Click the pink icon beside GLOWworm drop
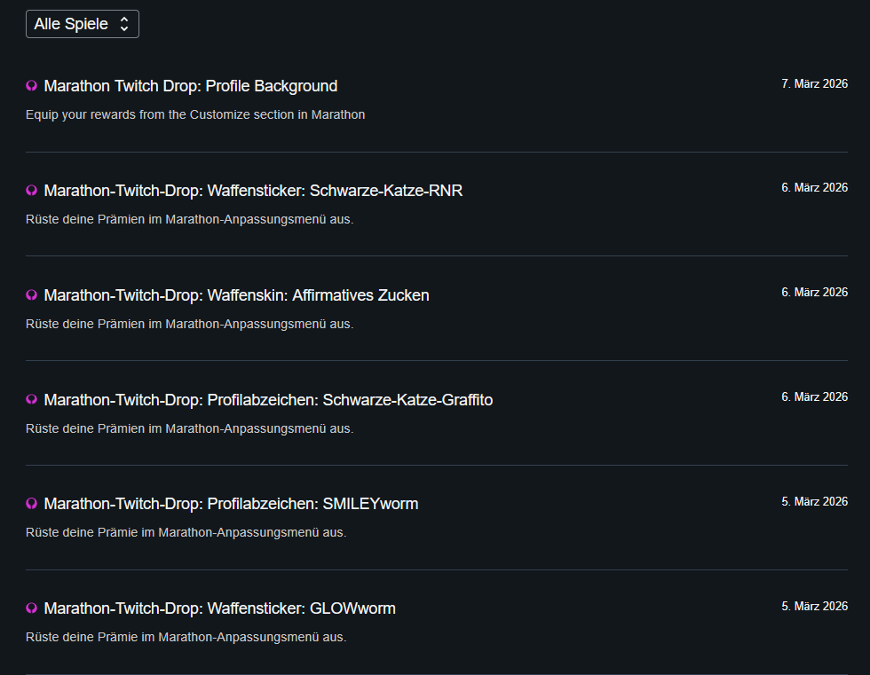 (x=32, y=608)
